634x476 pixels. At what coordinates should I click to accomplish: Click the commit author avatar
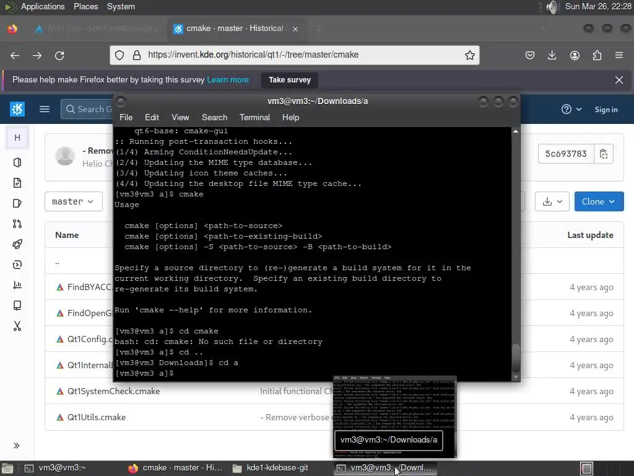pyautogui.click(x=64, y=156)
